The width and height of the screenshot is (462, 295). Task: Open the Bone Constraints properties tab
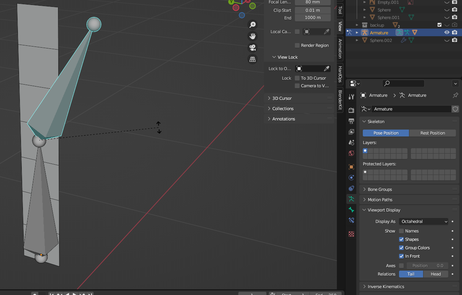click(351, 220)
